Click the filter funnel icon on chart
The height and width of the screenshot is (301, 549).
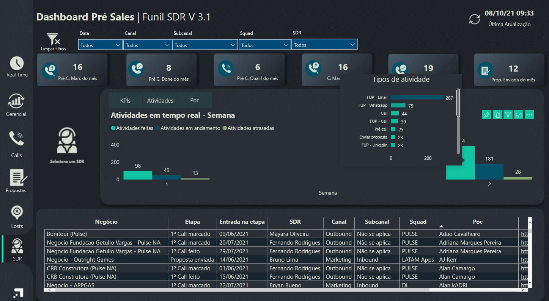tap(508, 115)
